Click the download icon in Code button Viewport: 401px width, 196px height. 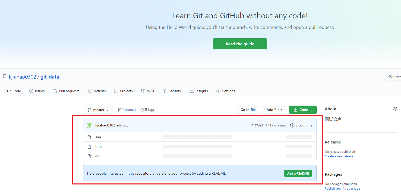click(295, 110)
